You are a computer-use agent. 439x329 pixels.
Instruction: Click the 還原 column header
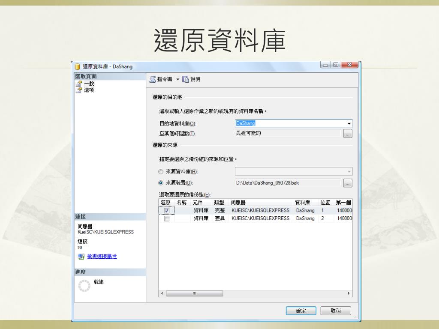coord(166,203)
